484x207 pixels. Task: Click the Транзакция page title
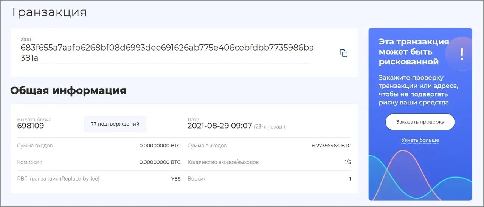(48, 12)
